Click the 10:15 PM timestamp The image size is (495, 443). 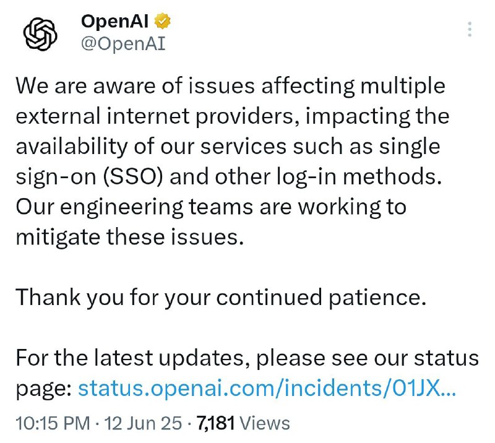(x=53, y=423)
